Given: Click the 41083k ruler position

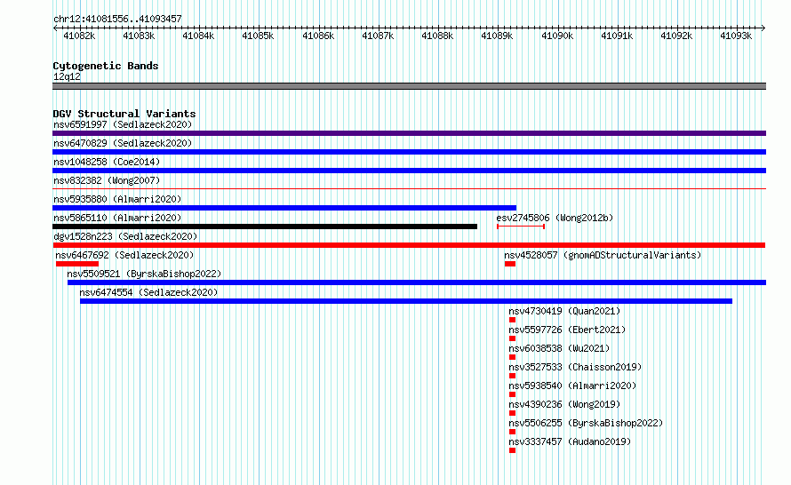Looking at the screenshot, I should click(x=139, y=36).
